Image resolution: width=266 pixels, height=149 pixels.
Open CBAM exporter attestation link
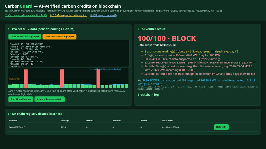tap(68, 15)
